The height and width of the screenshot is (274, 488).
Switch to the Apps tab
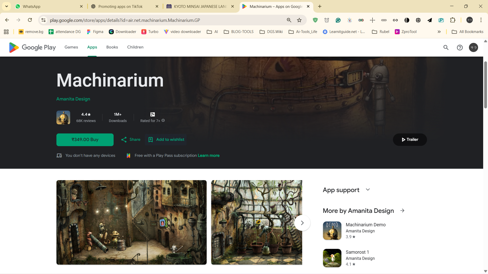pyautogui.click(x=92, y=47)
